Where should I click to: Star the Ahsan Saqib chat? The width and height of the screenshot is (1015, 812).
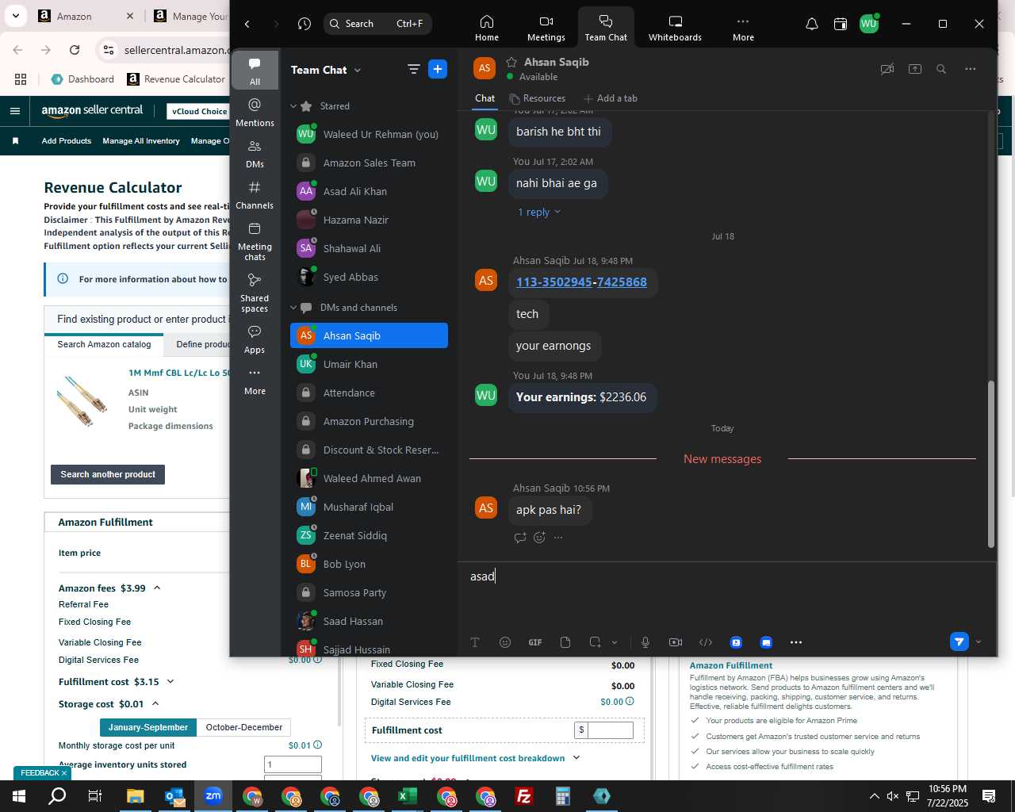pos(511,62)
